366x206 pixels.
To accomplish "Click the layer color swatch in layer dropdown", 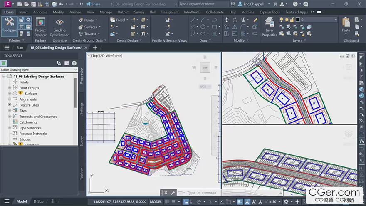I will (x=297, y=20).
